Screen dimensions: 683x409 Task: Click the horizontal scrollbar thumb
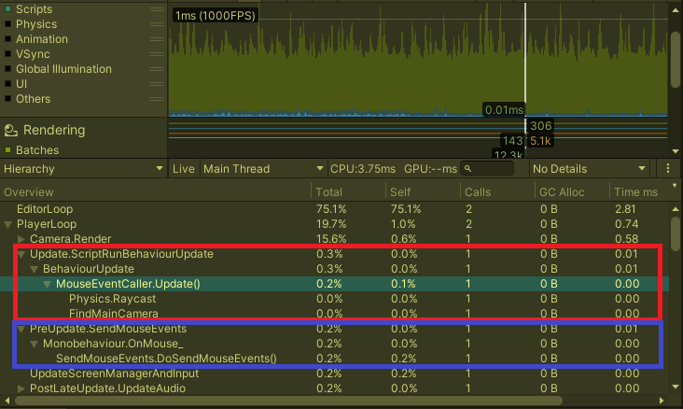click(x=288, y=401)
